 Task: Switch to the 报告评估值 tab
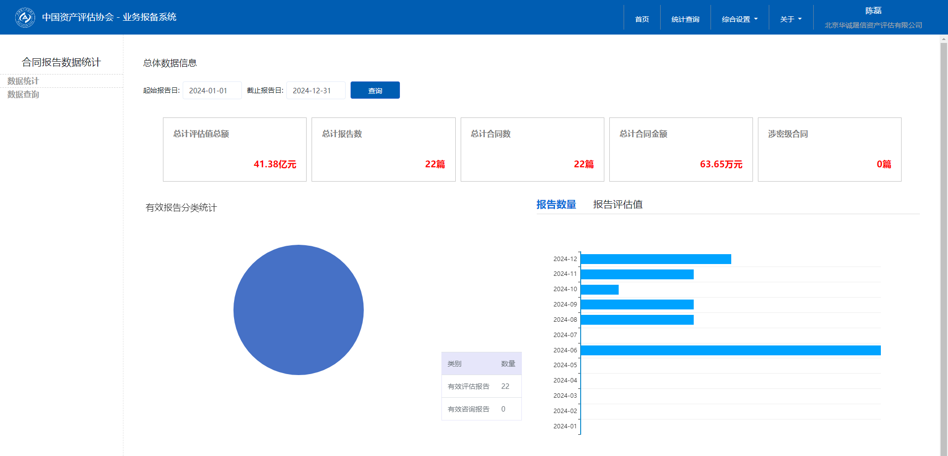[617, 204]
